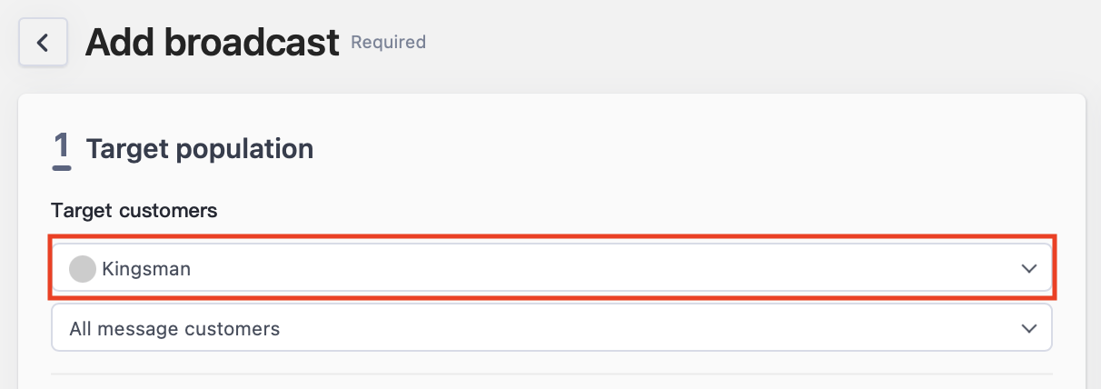1101x389 pixels.
Task: Expand the All message customers dropdown
Action: (551, 327)
